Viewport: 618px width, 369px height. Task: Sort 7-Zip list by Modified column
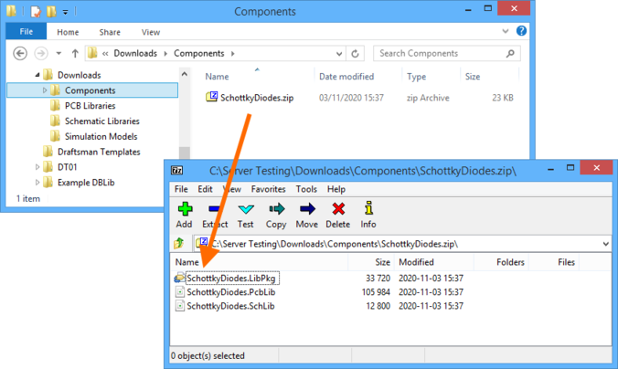point(416,262)
